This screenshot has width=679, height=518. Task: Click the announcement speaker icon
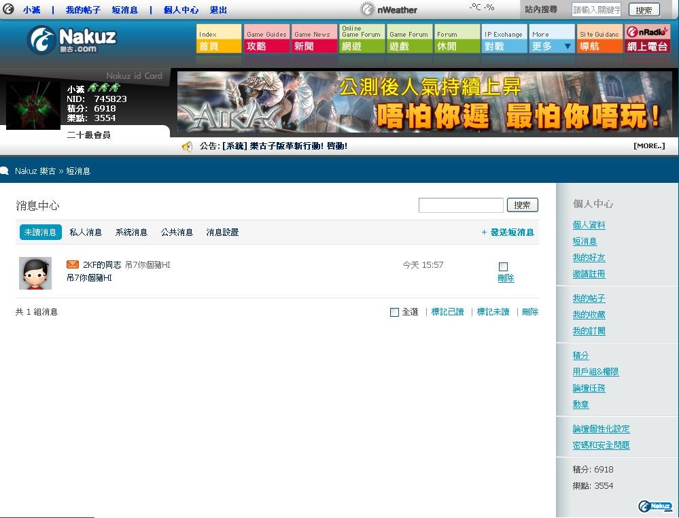(x=187, y=146)
